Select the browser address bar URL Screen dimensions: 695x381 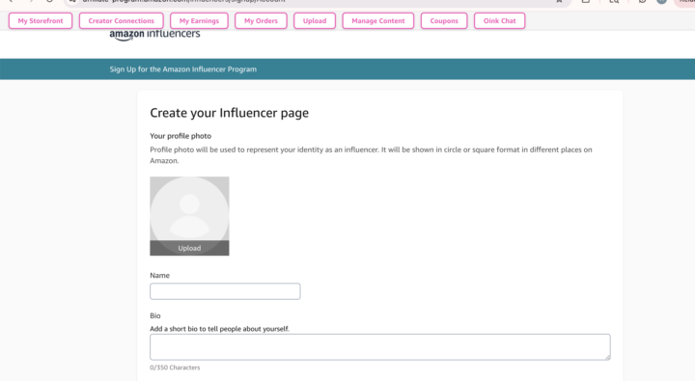click(184, 1)
